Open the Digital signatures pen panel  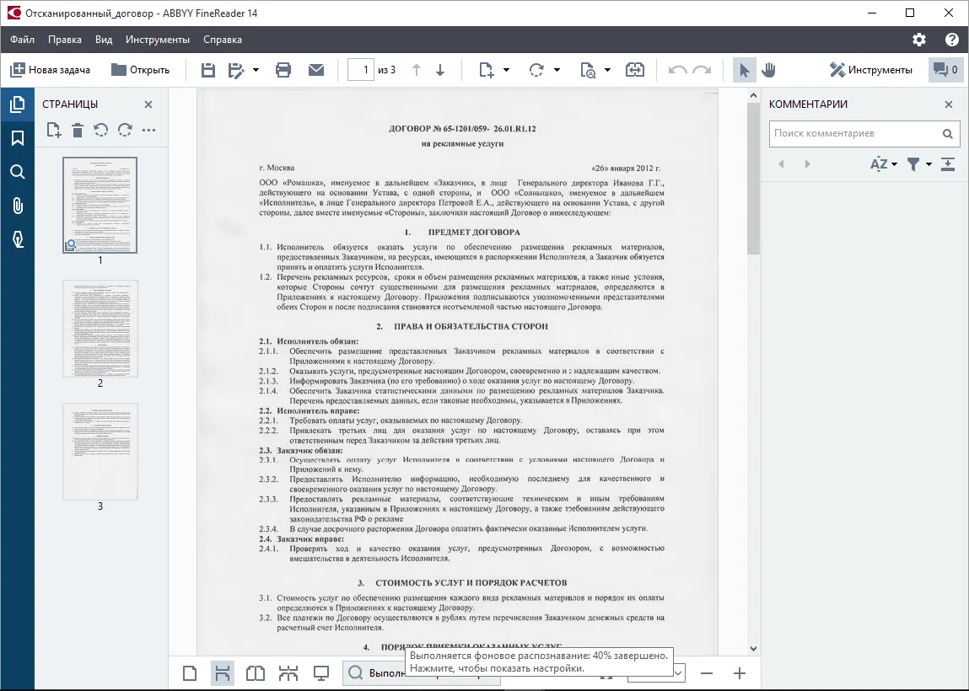coord(18,239)
